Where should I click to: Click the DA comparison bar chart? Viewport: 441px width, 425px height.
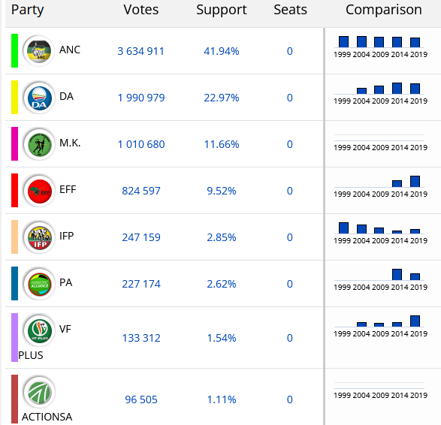tap(381, 94)
